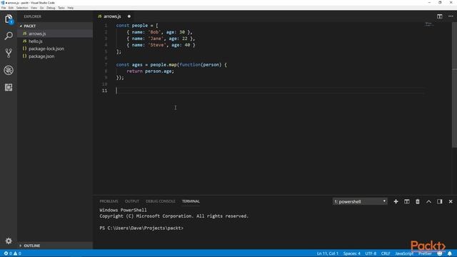This screenshot has width=457, height=257.
Task: Click 'Steve' string on line 4
Action: [x=157, y=45]
